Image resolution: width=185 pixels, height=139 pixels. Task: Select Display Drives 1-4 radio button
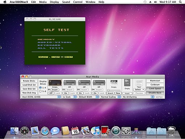pyautogui.click(x=41, y=88)
